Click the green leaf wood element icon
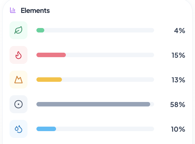195x144 pixels. point(18,30)
